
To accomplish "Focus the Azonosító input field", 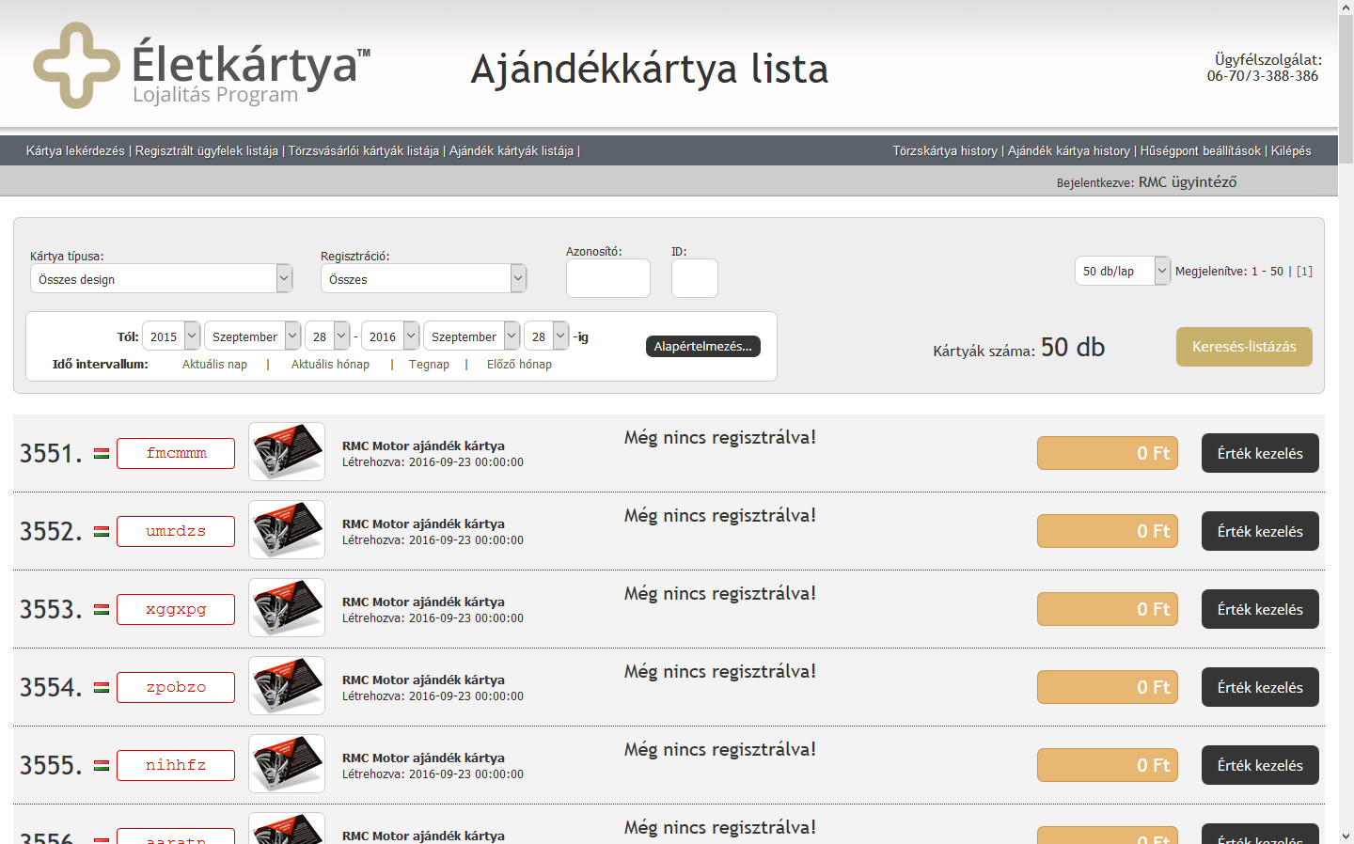I will coord(607,278).
